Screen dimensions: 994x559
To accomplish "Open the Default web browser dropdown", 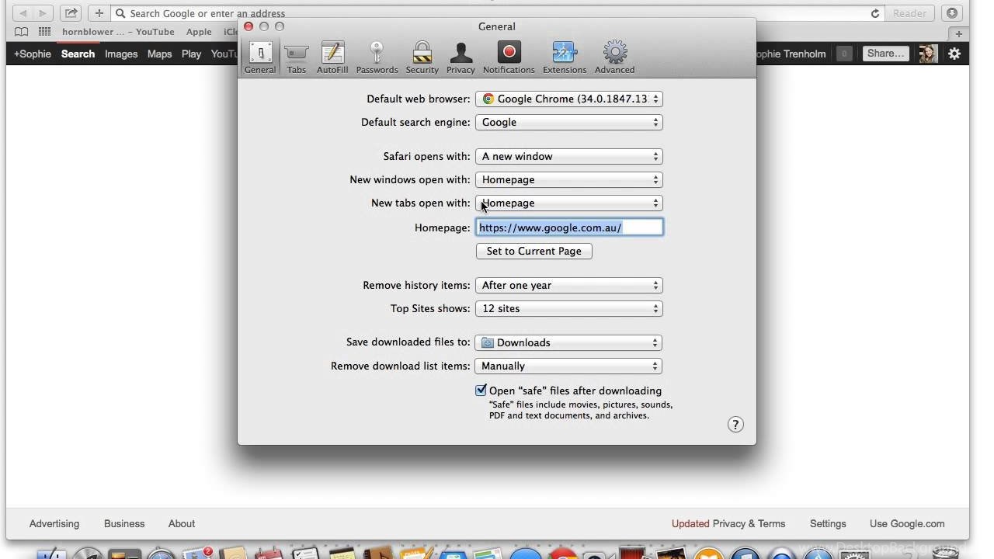I will [569, 99].
